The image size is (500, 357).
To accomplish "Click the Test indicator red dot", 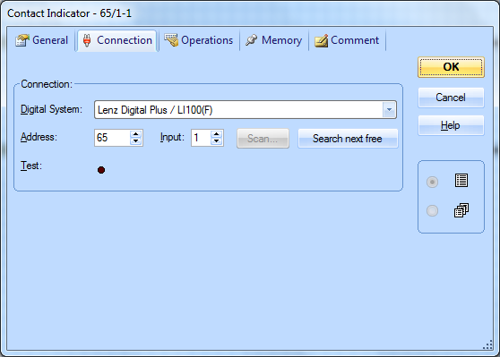I will point(101,170).
